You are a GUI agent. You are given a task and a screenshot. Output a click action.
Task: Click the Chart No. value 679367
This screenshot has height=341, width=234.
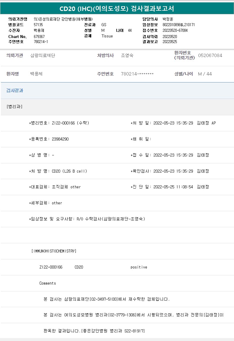[x=39, y=36]
